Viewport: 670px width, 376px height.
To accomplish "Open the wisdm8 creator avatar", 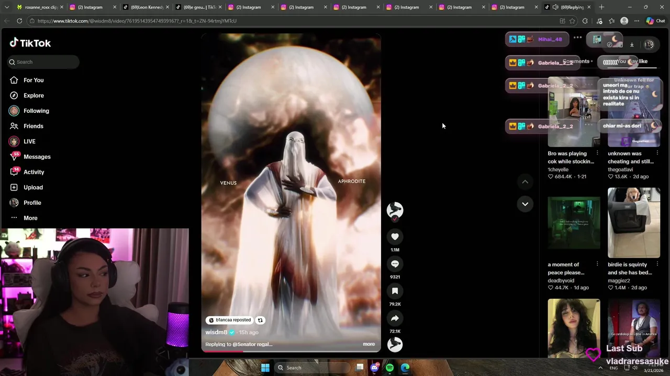I will (x=395, y=210).
